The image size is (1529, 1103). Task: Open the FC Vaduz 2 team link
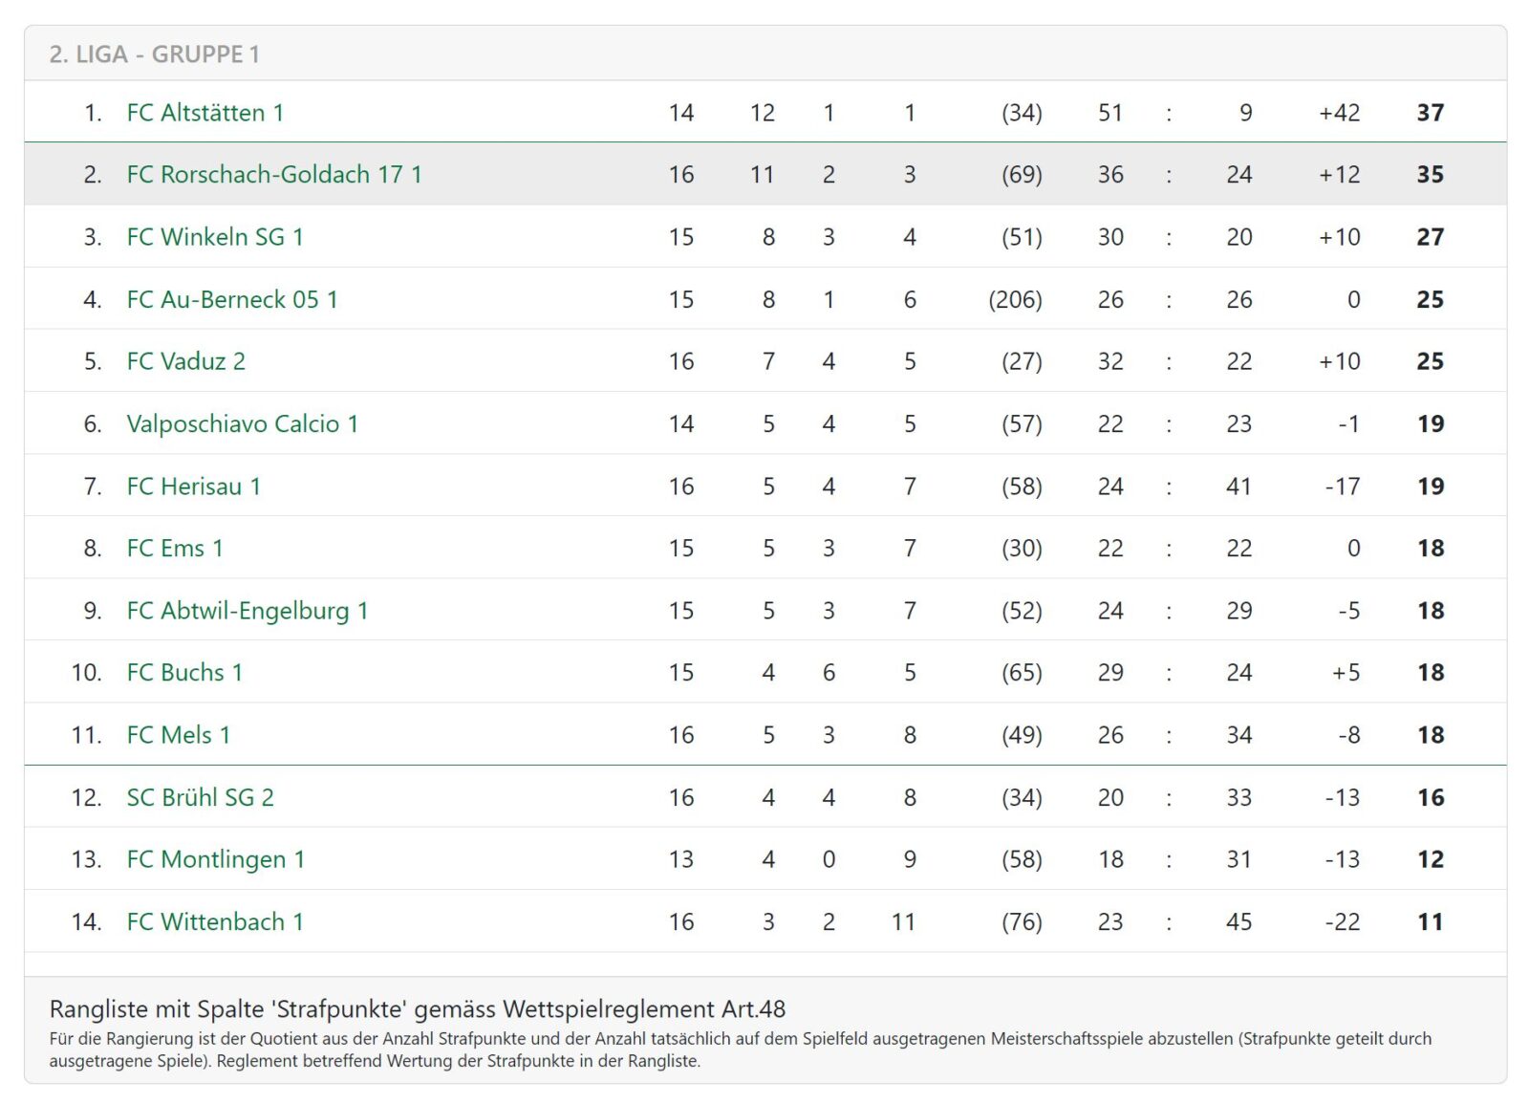click(x=185, y=361)
